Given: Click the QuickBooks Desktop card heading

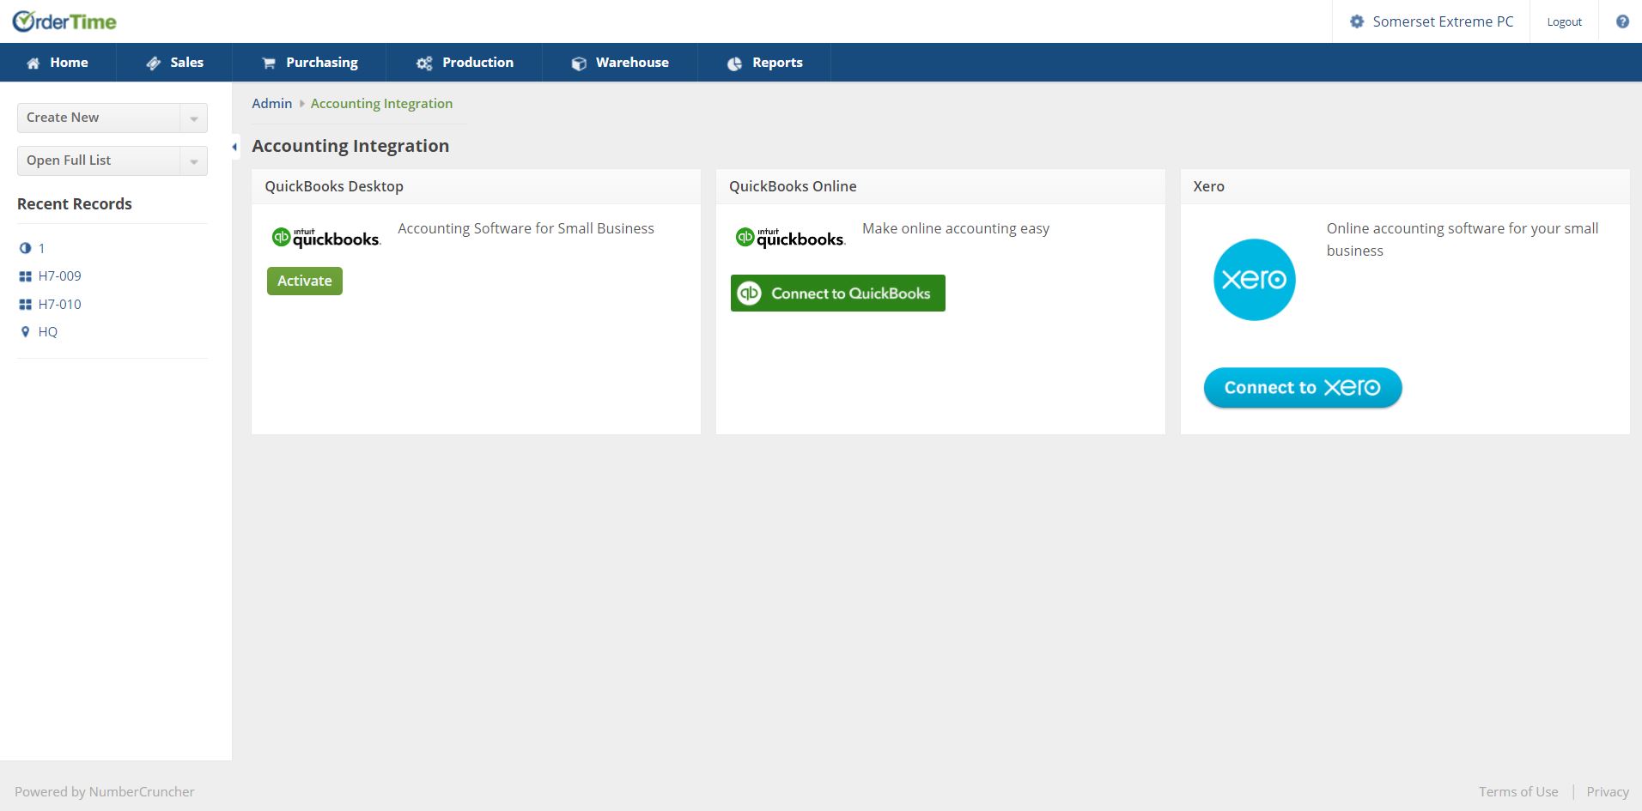Looking at the screenshot, I should coord(334,186).
